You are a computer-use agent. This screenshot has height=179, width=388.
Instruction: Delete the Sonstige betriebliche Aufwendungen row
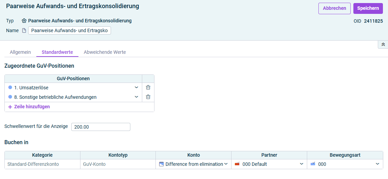148,97
